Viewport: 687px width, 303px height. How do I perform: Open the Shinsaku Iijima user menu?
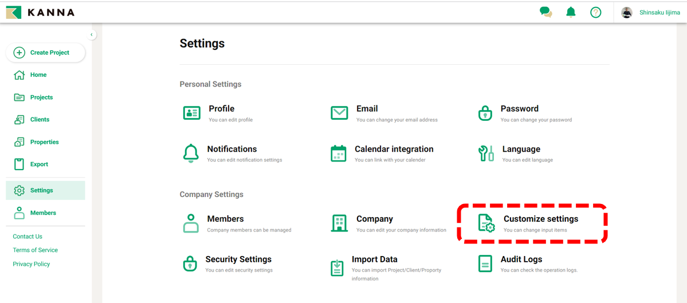pyautogui.click(x=651, y=13)
